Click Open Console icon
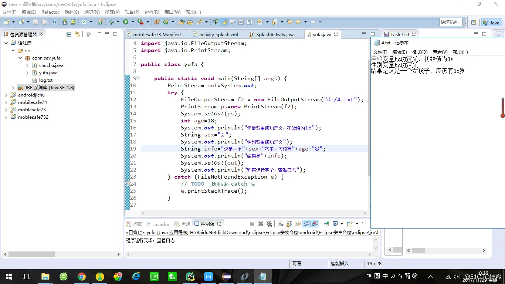The image size is (505, 284). tap(350, 224)
